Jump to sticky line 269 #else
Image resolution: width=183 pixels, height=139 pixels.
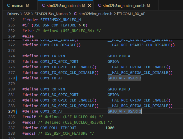(x=28, y=36)
